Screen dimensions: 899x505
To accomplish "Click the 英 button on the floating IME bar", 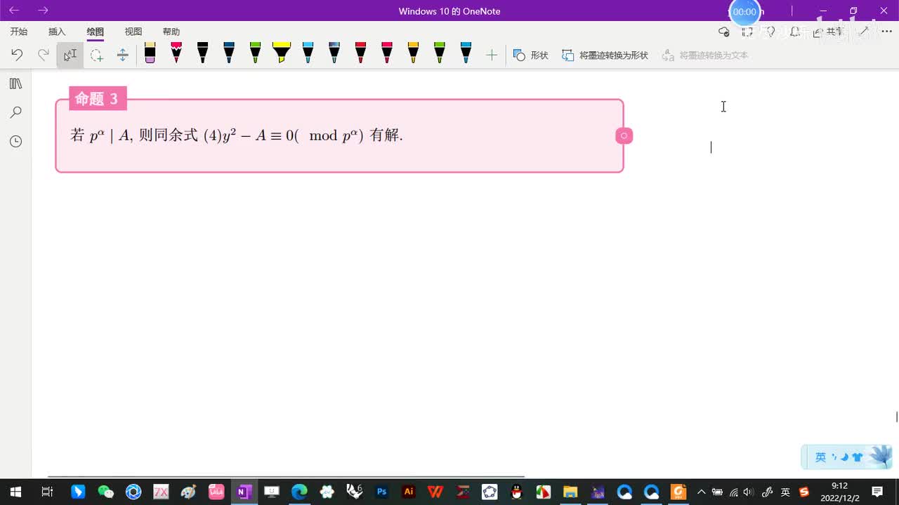I will coord(820,457).
